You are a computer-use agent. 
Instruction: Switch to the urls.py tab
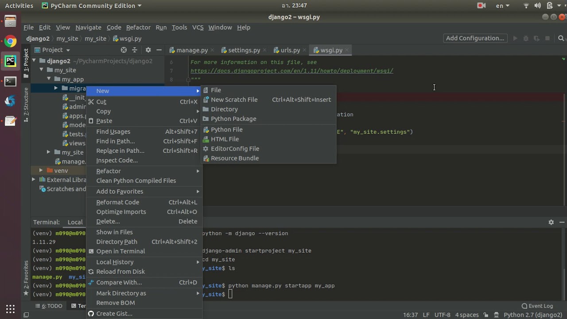(290, 50)
